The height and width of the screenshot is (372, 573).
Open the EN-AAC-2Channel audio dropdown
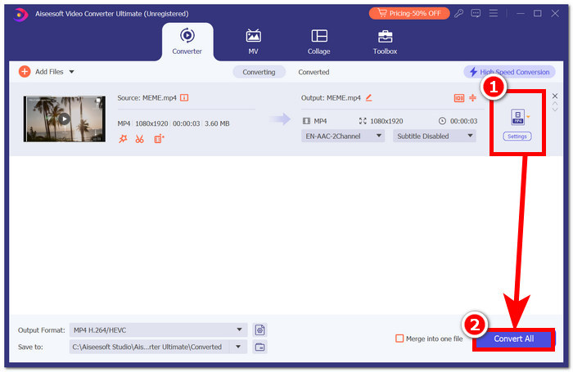tap(342, 137)
